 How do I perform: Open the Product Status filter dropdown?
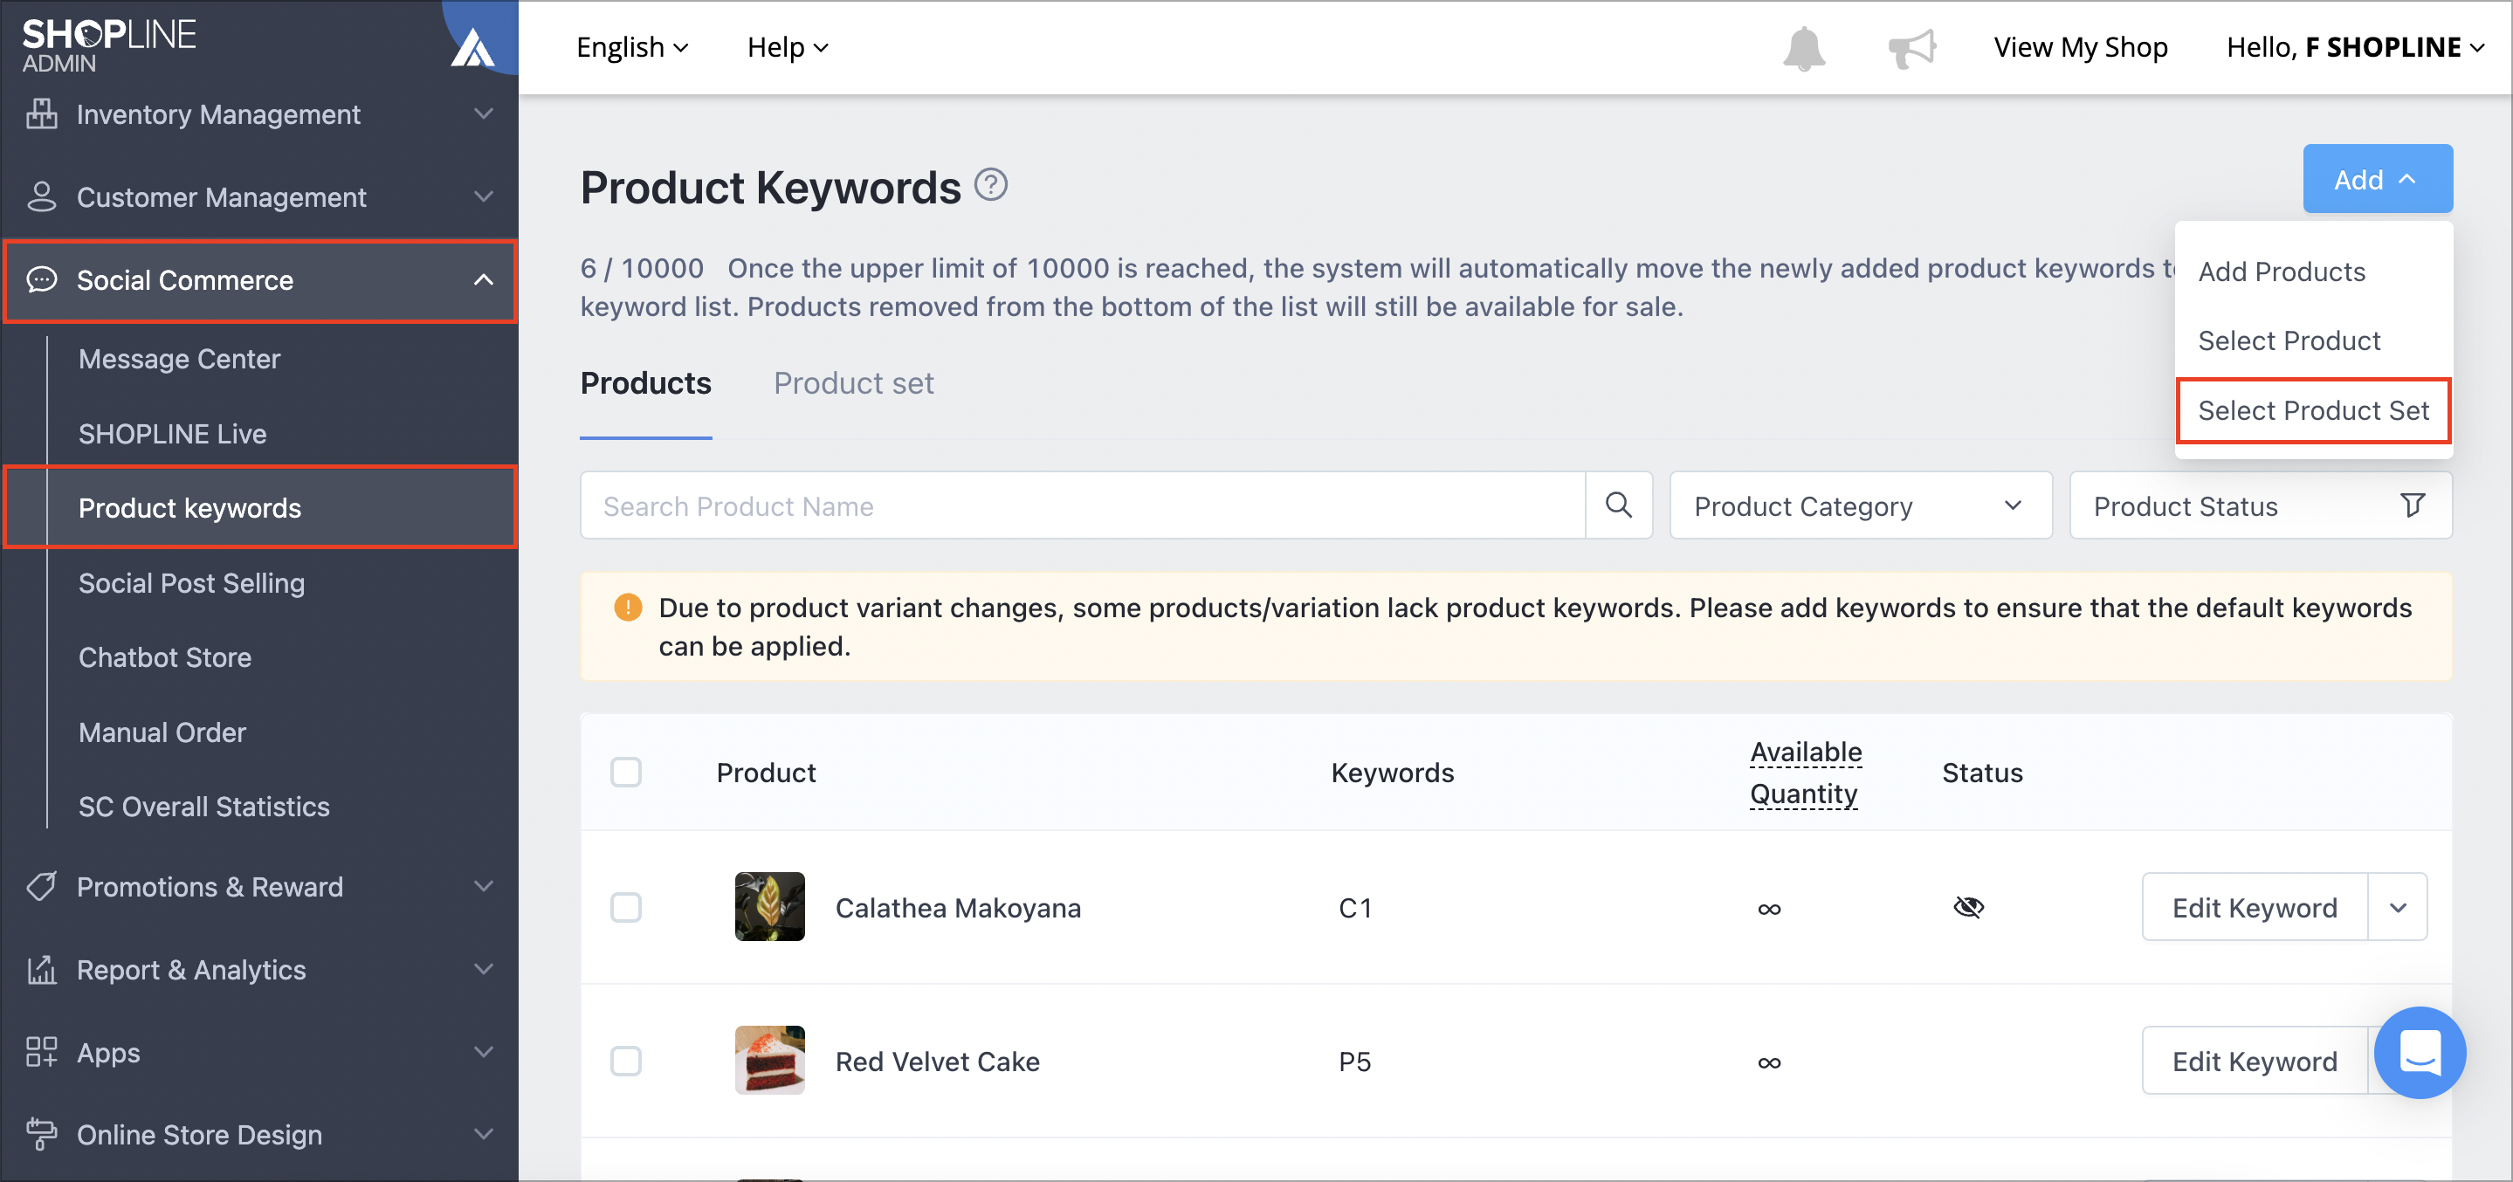(2261, 505)
